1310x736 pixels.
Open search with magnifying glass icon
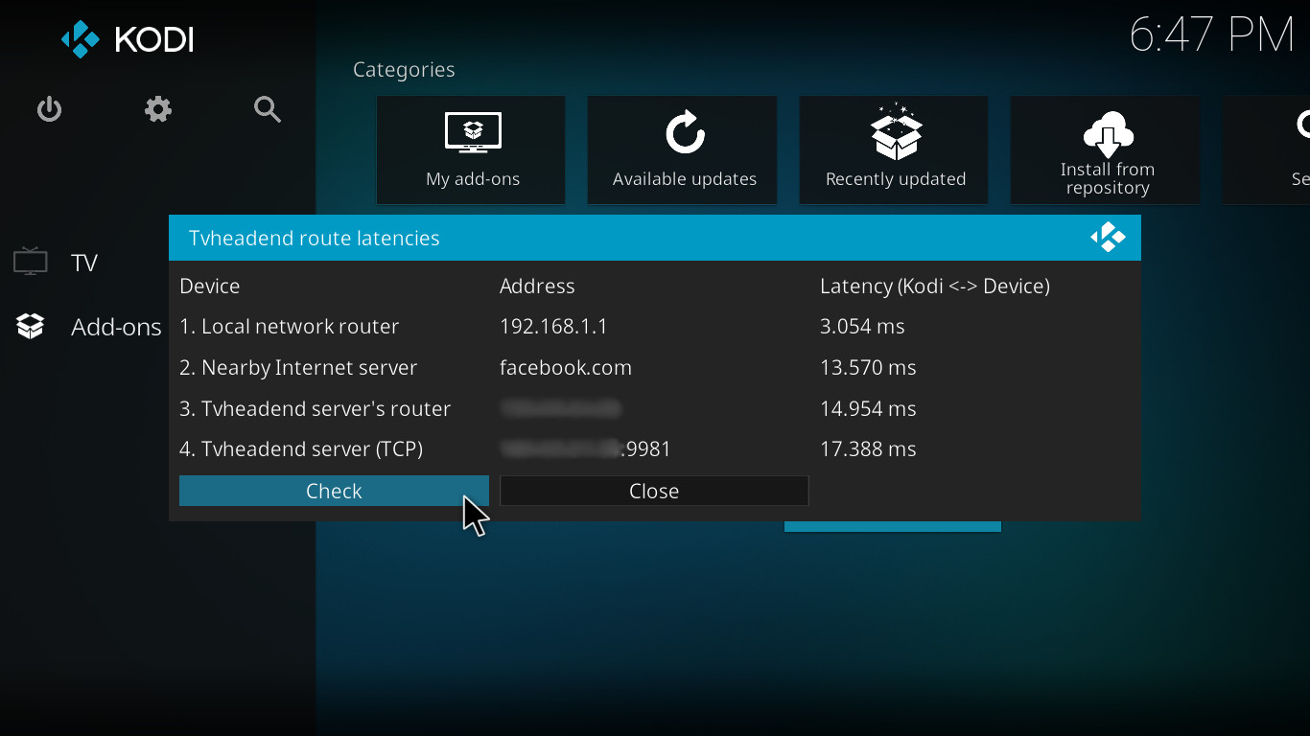tap(268, 110)
